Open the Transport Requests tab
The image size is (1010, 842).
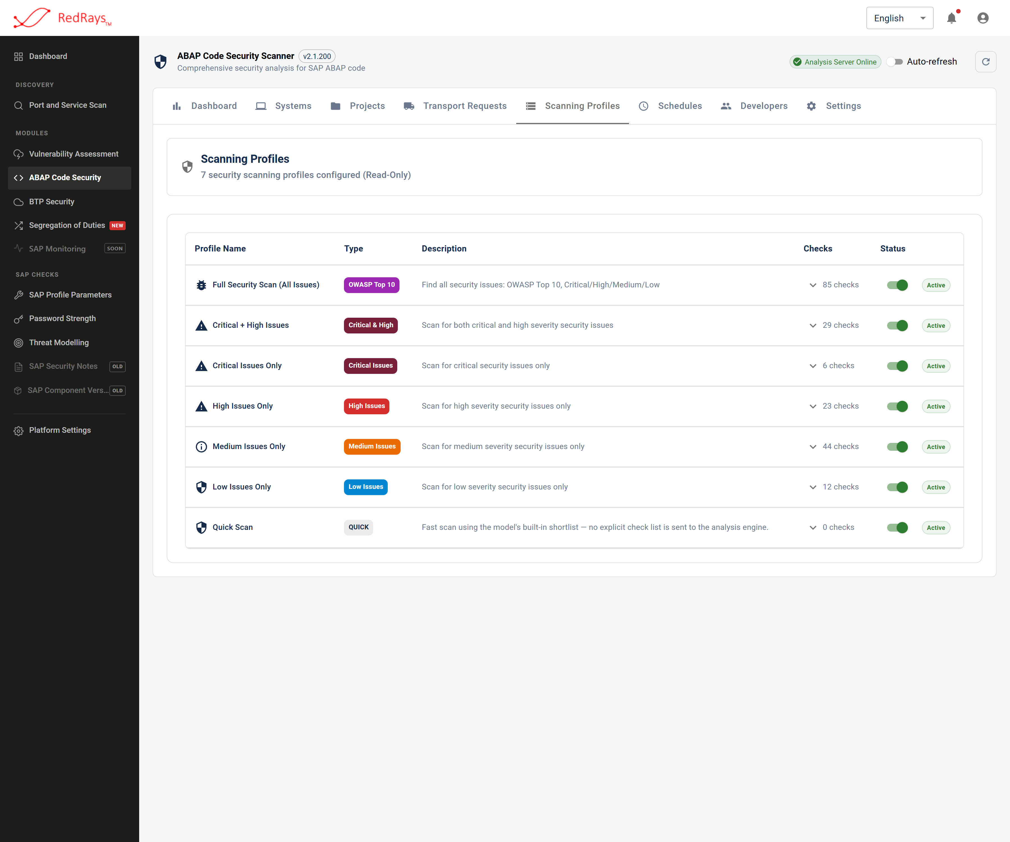tap(455, 106)
